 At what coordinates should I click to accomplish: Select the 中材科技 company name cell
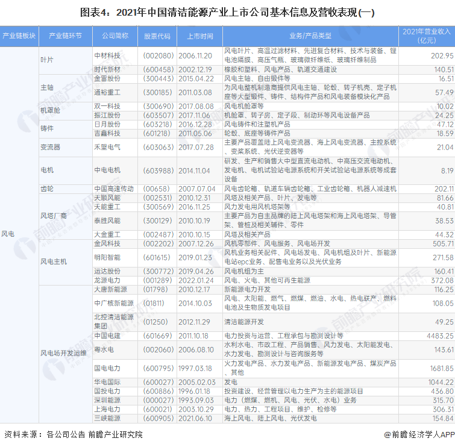click(x=107, y=55)
